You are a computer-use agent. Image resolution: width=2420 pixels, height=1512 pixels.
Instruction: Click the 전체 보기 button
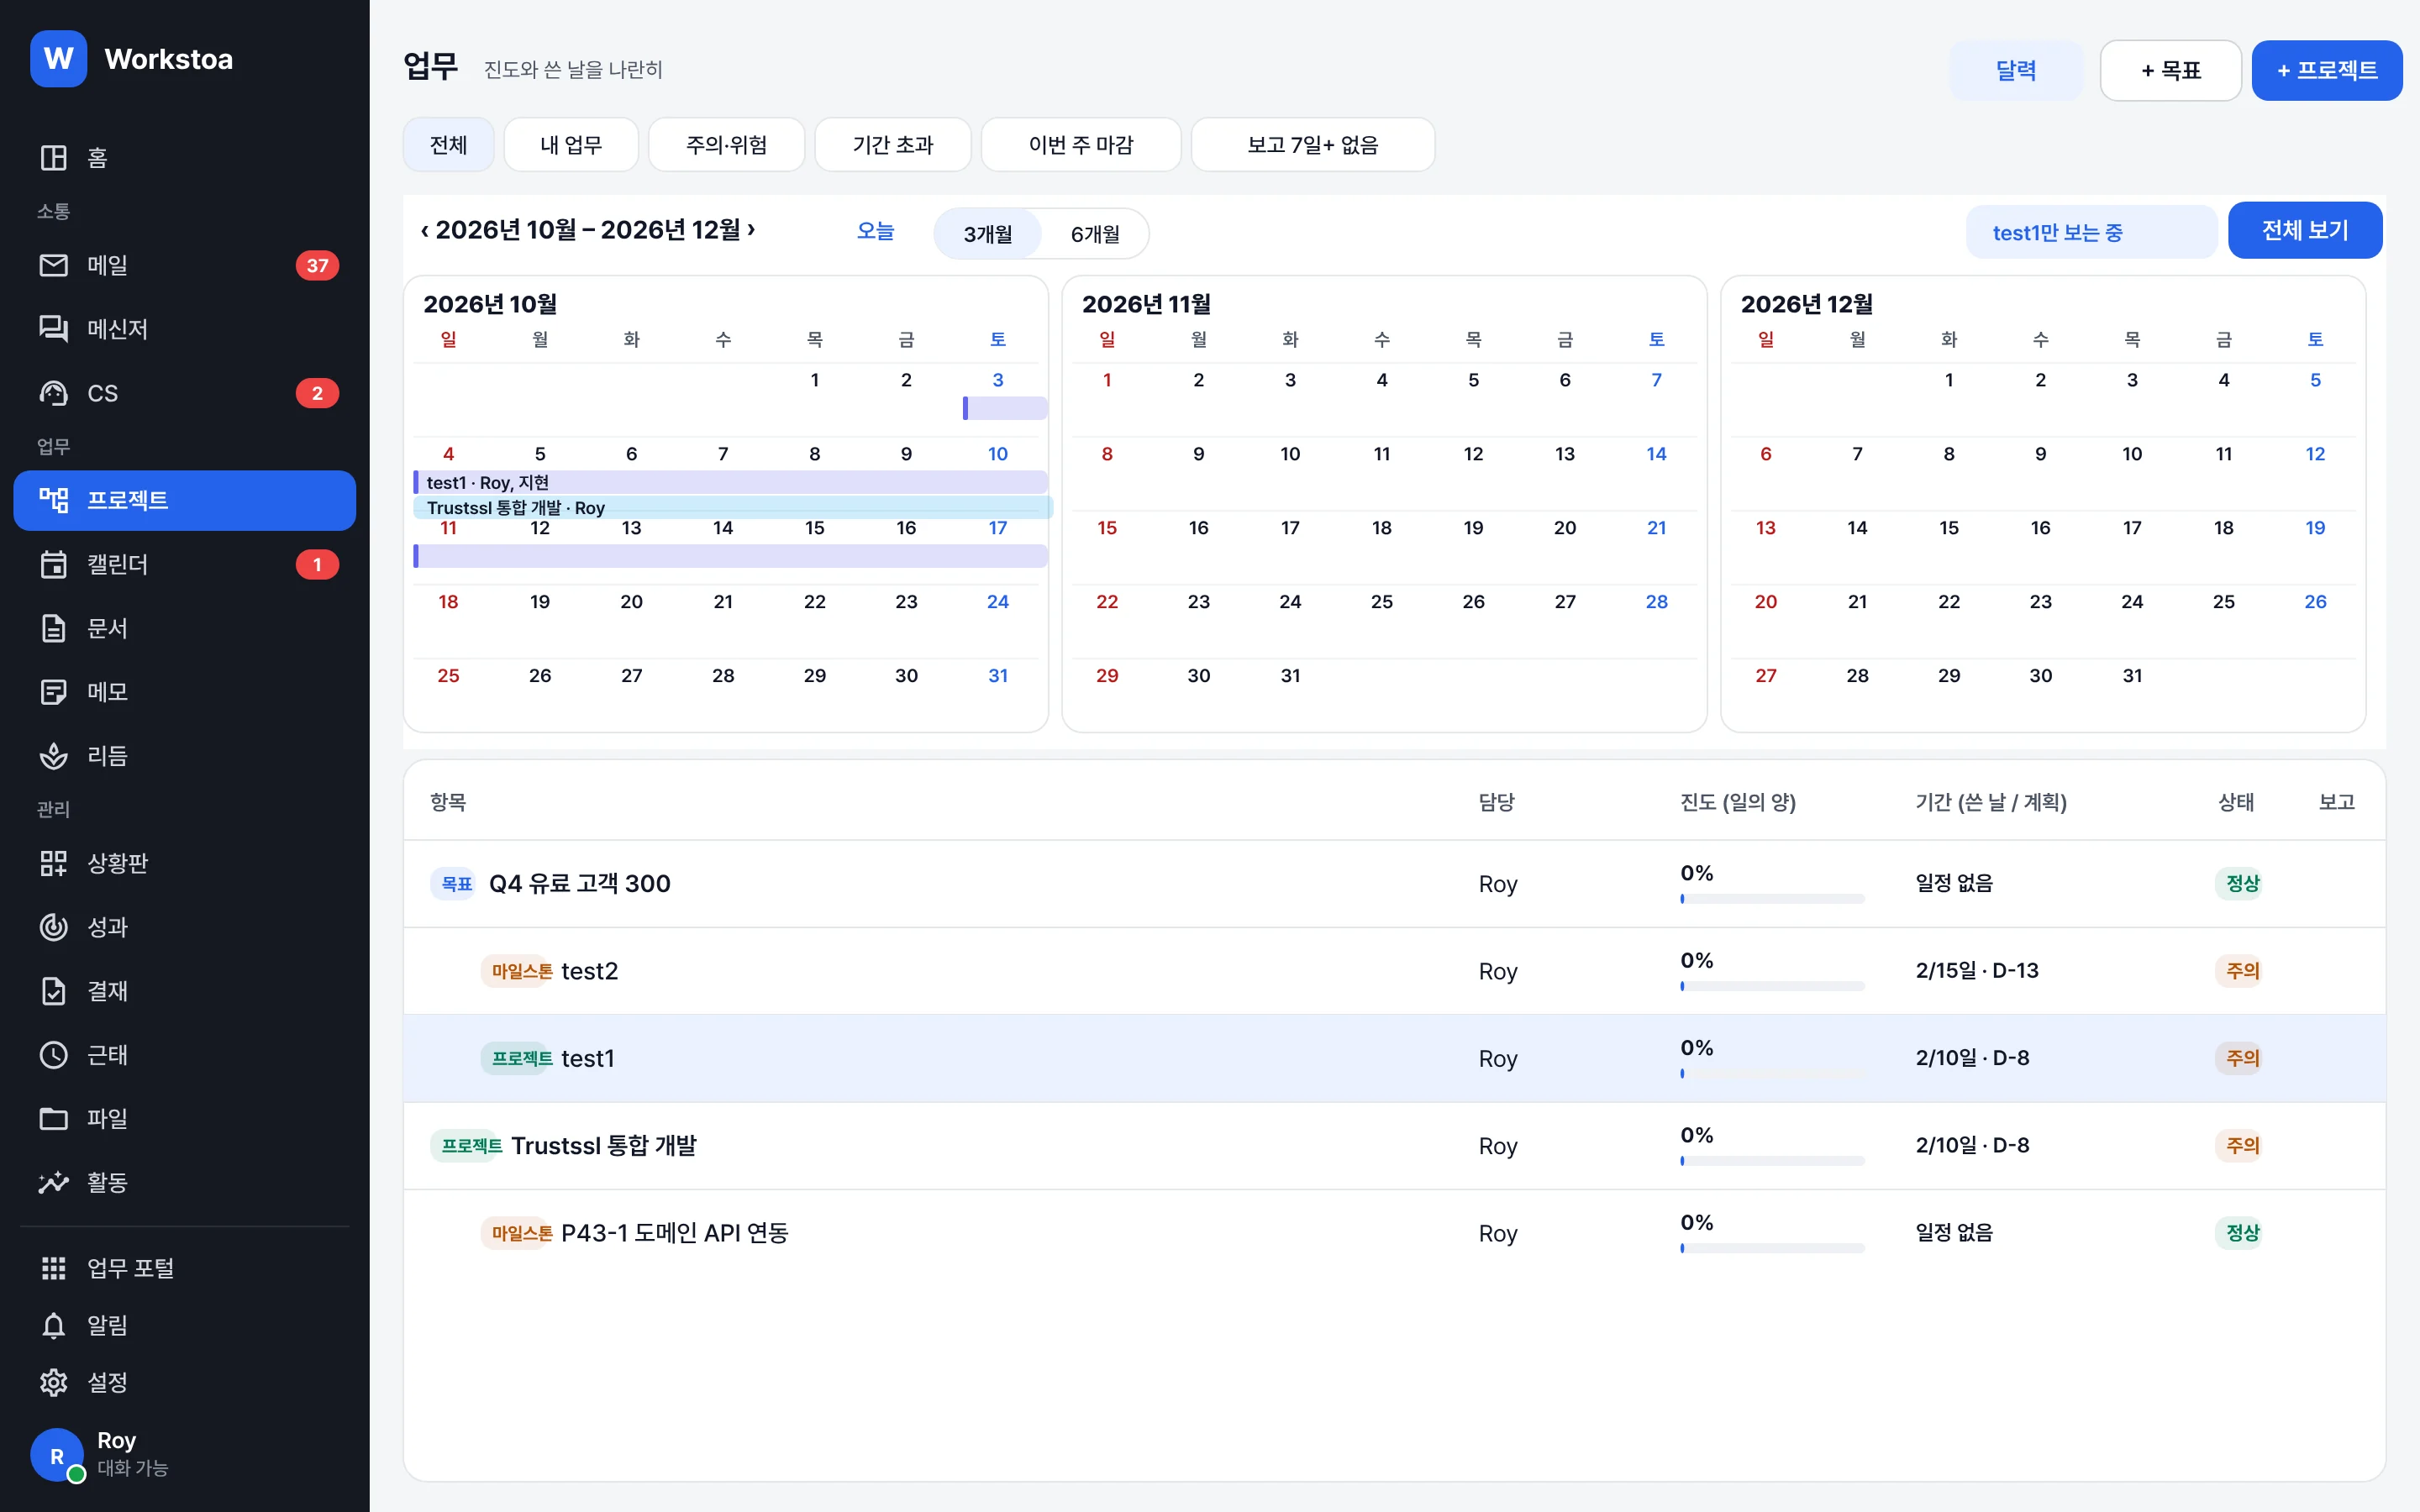pos(2304,230)
